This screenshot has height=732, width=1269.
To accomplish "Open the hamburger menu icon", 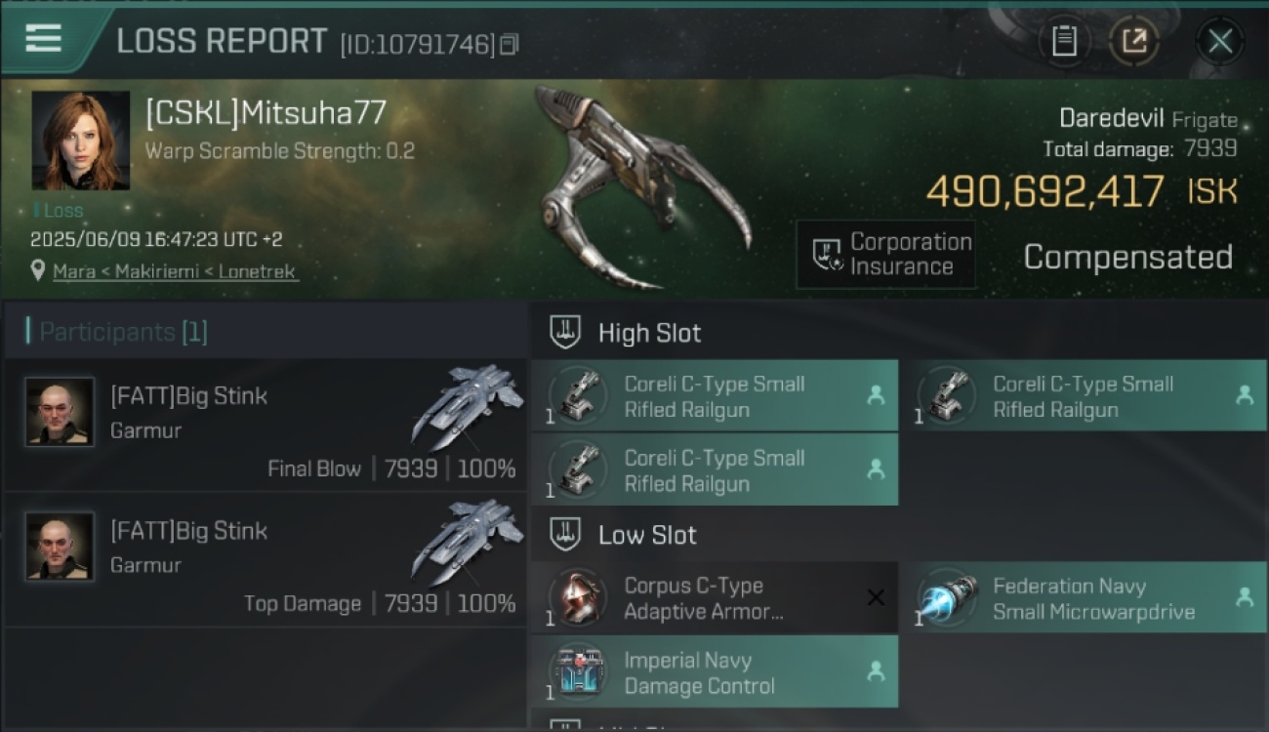I will coord(43,38).
